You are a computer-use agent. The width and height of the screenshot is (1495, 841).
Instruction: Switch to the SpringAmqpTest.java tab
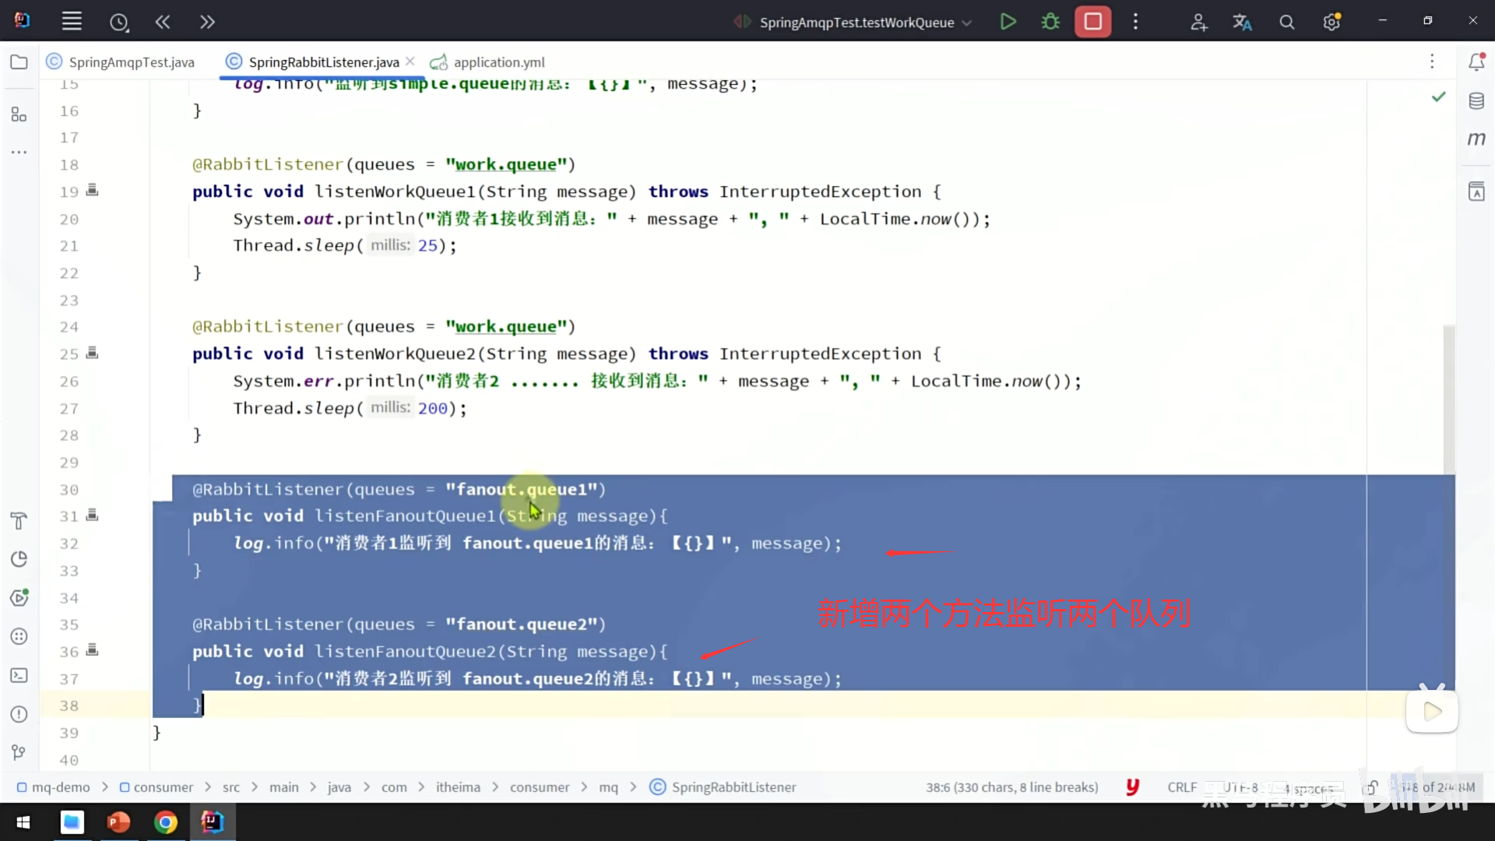[131, 62]
